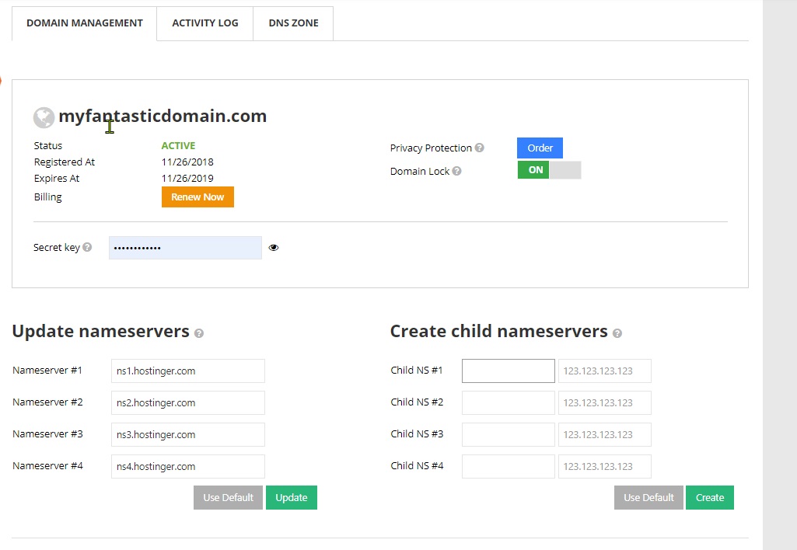Viewport: 797px width, 550px height.
Task: Click the ACTIVE status text
Action: [178, 146]
